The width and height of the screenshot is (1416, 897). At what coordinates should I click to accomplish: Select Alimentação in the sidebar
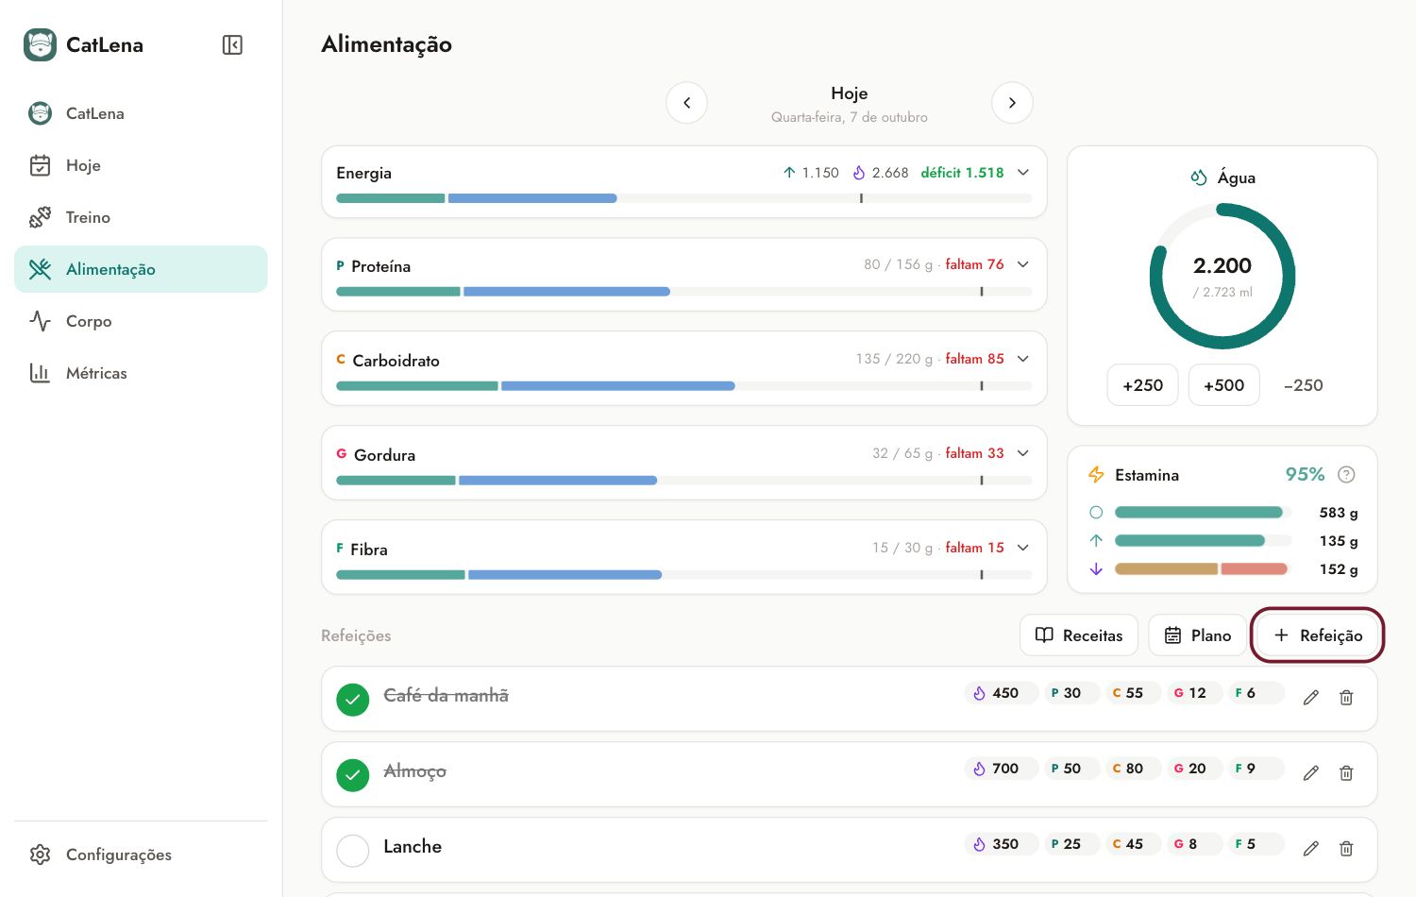(x=141, y=269)
